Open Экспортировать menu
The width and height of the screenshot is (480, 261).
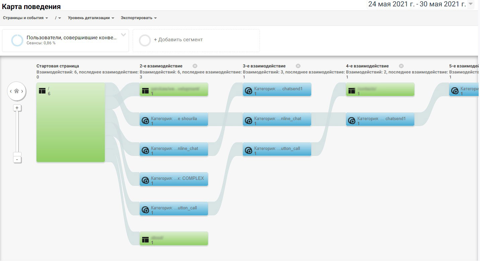[x=139, y=18]
